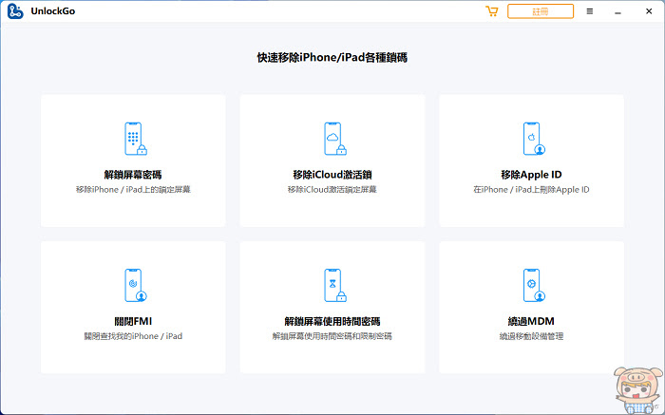665x415 pixels.
Task: Click the 移除iPhone / iPad上的鎖定屏幕 description
Action: (133, 190)
